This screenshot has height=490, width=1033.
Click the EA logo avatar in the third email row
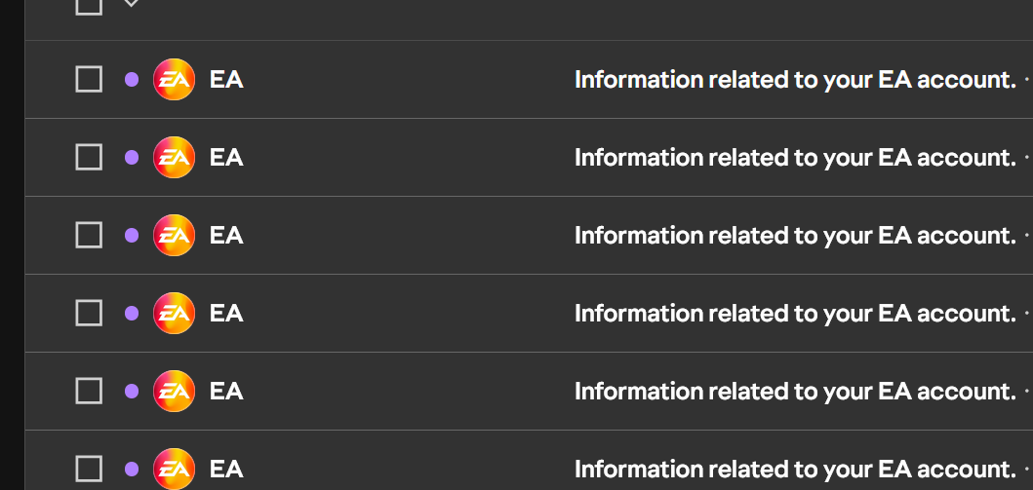174,236
